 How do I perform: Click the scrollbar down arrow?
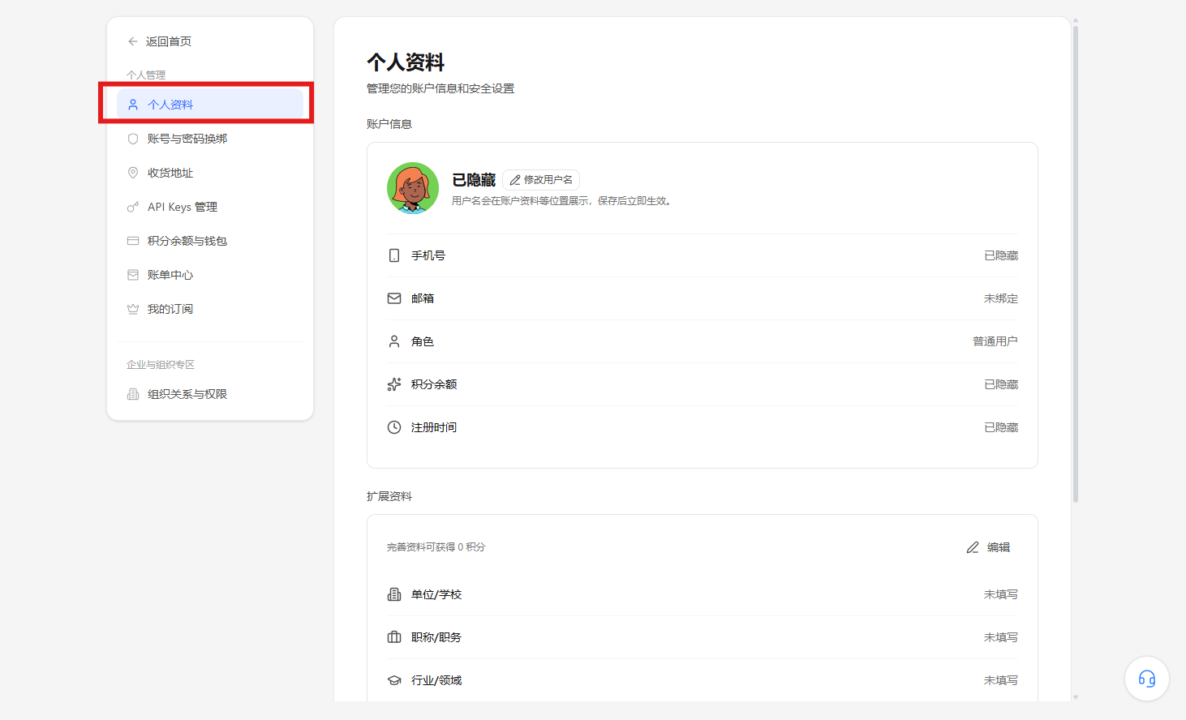(x=1076, y=697)
